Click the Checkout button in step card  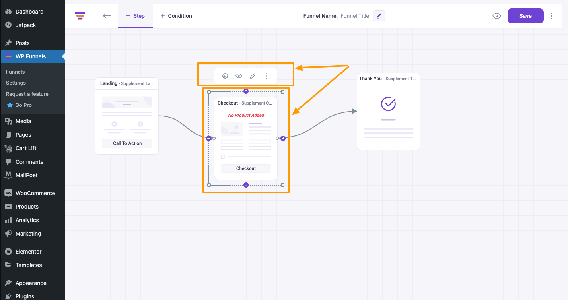(246, 168)
